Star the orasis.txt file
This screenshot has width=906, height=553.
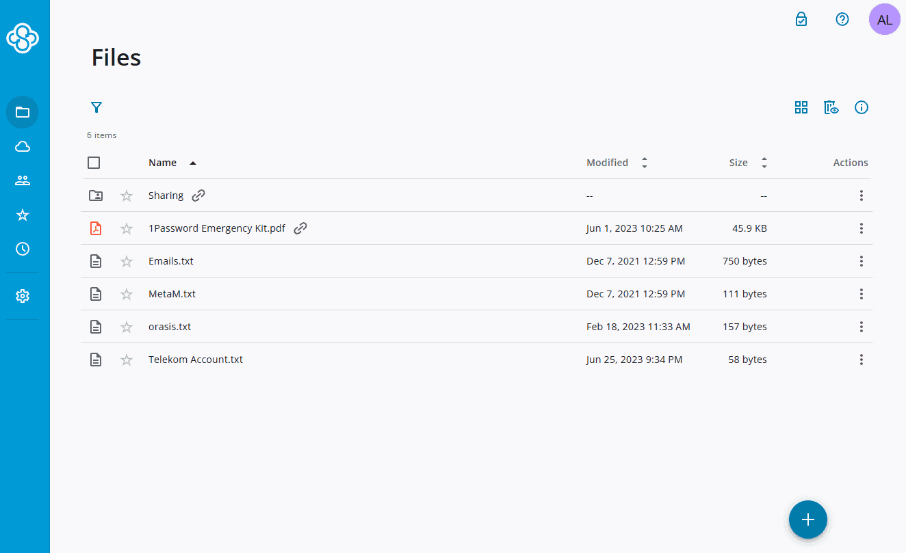pos(127,327)
